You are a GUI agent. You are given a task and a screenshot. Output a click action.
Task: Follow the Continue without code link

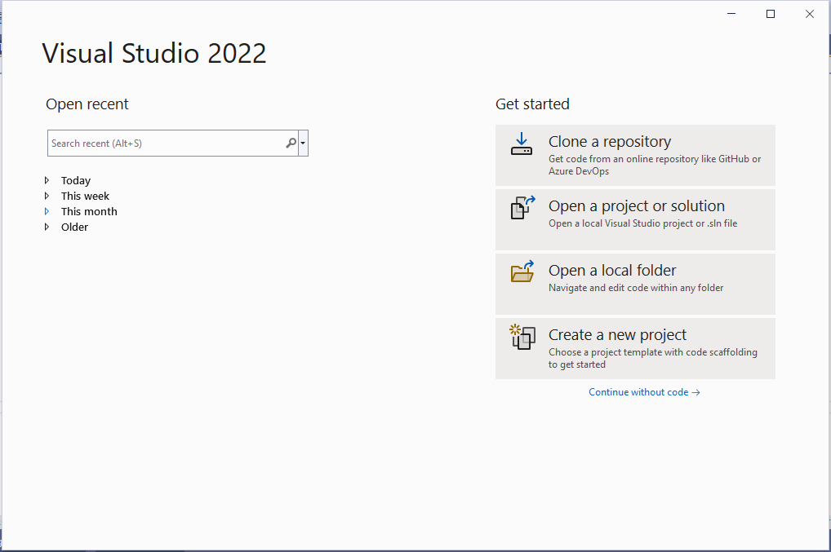point(644,392)
